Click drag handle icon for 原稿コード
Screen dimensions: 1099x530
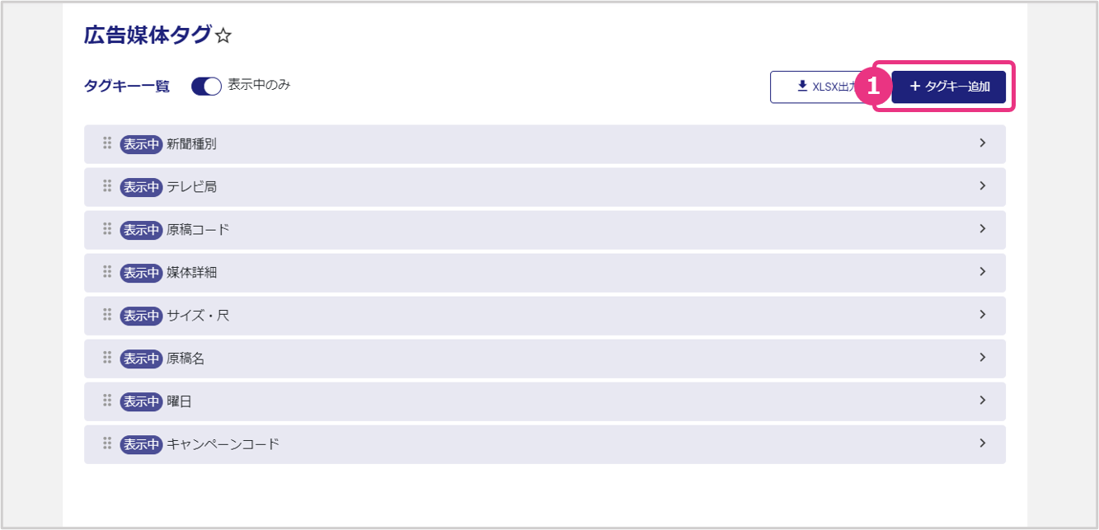point(107,229)
